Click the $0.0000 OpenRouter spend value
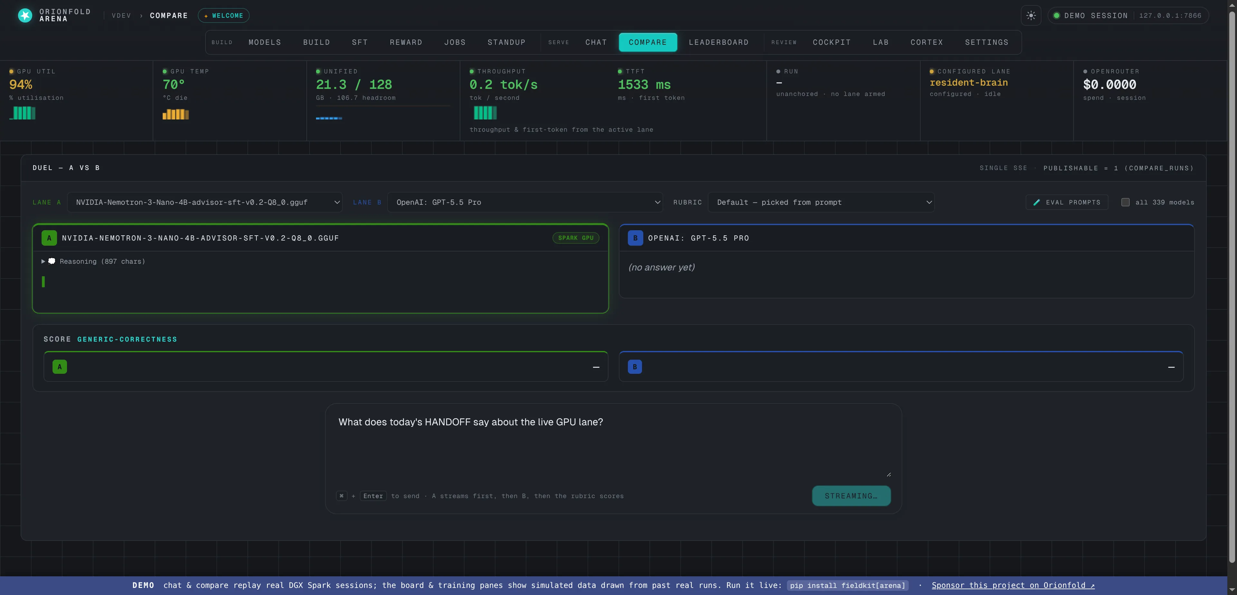Image resolution: width=1237 pixels, height=595 pixels. click(1110, 84)
